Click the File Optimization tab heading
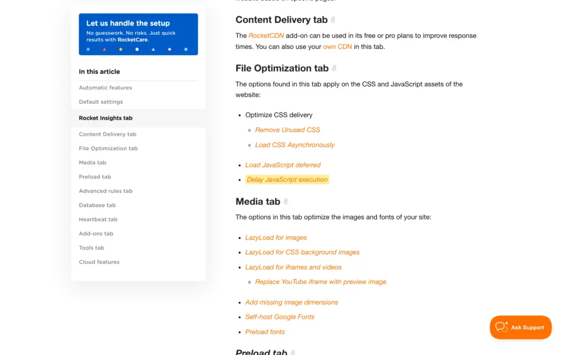Screen dimensions: 568x355 coord(282,68)
